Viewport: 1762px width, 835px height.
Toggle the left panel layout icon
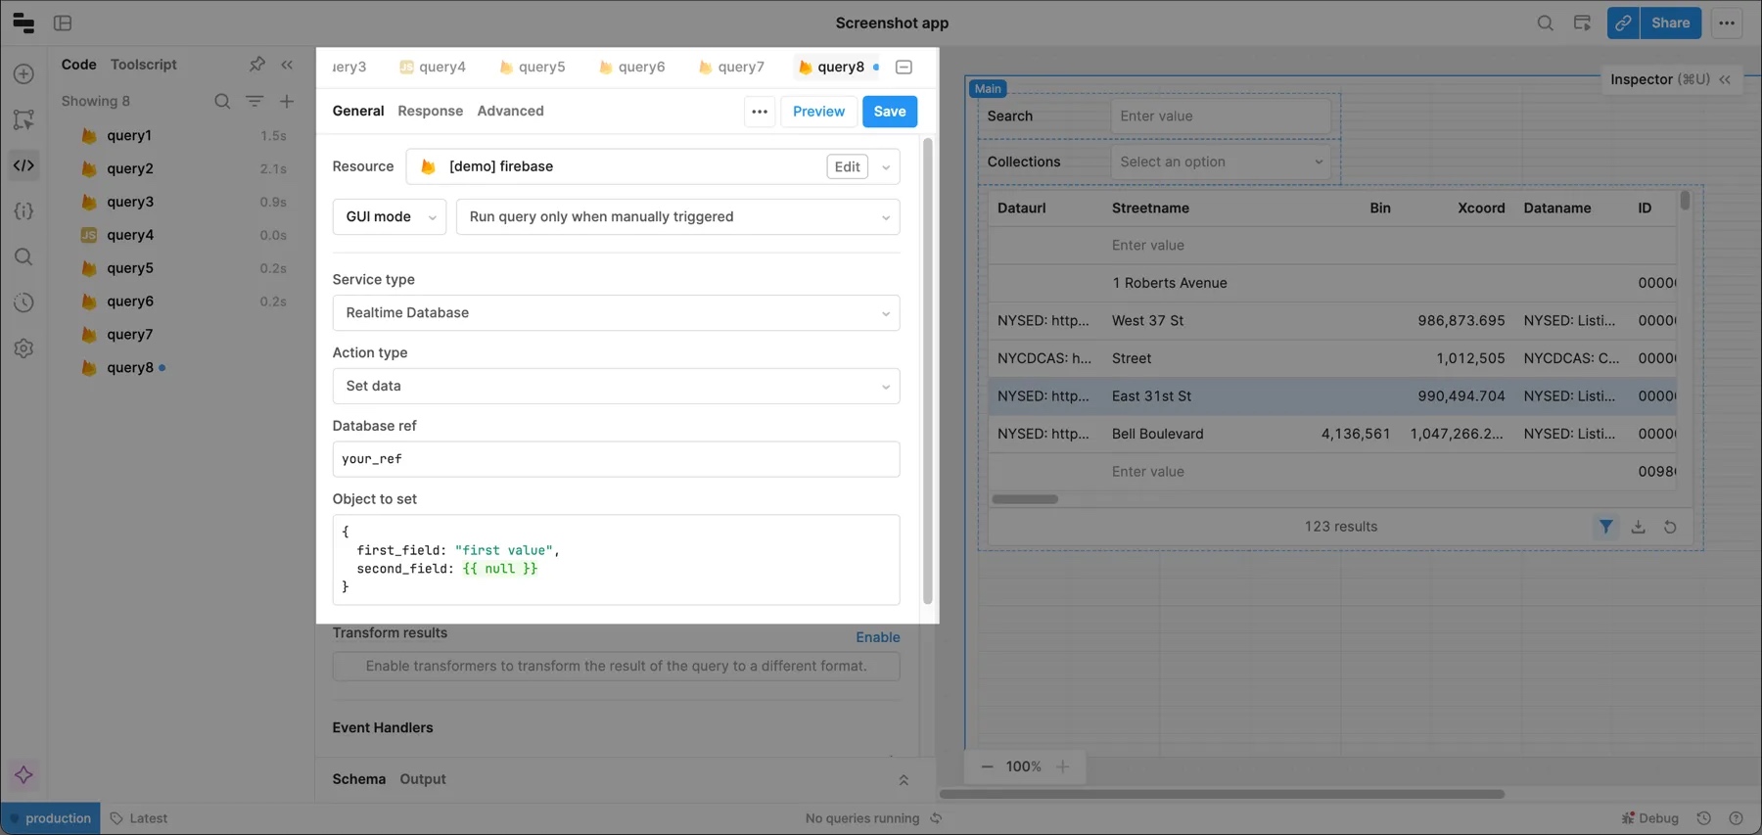click(63, 23)
